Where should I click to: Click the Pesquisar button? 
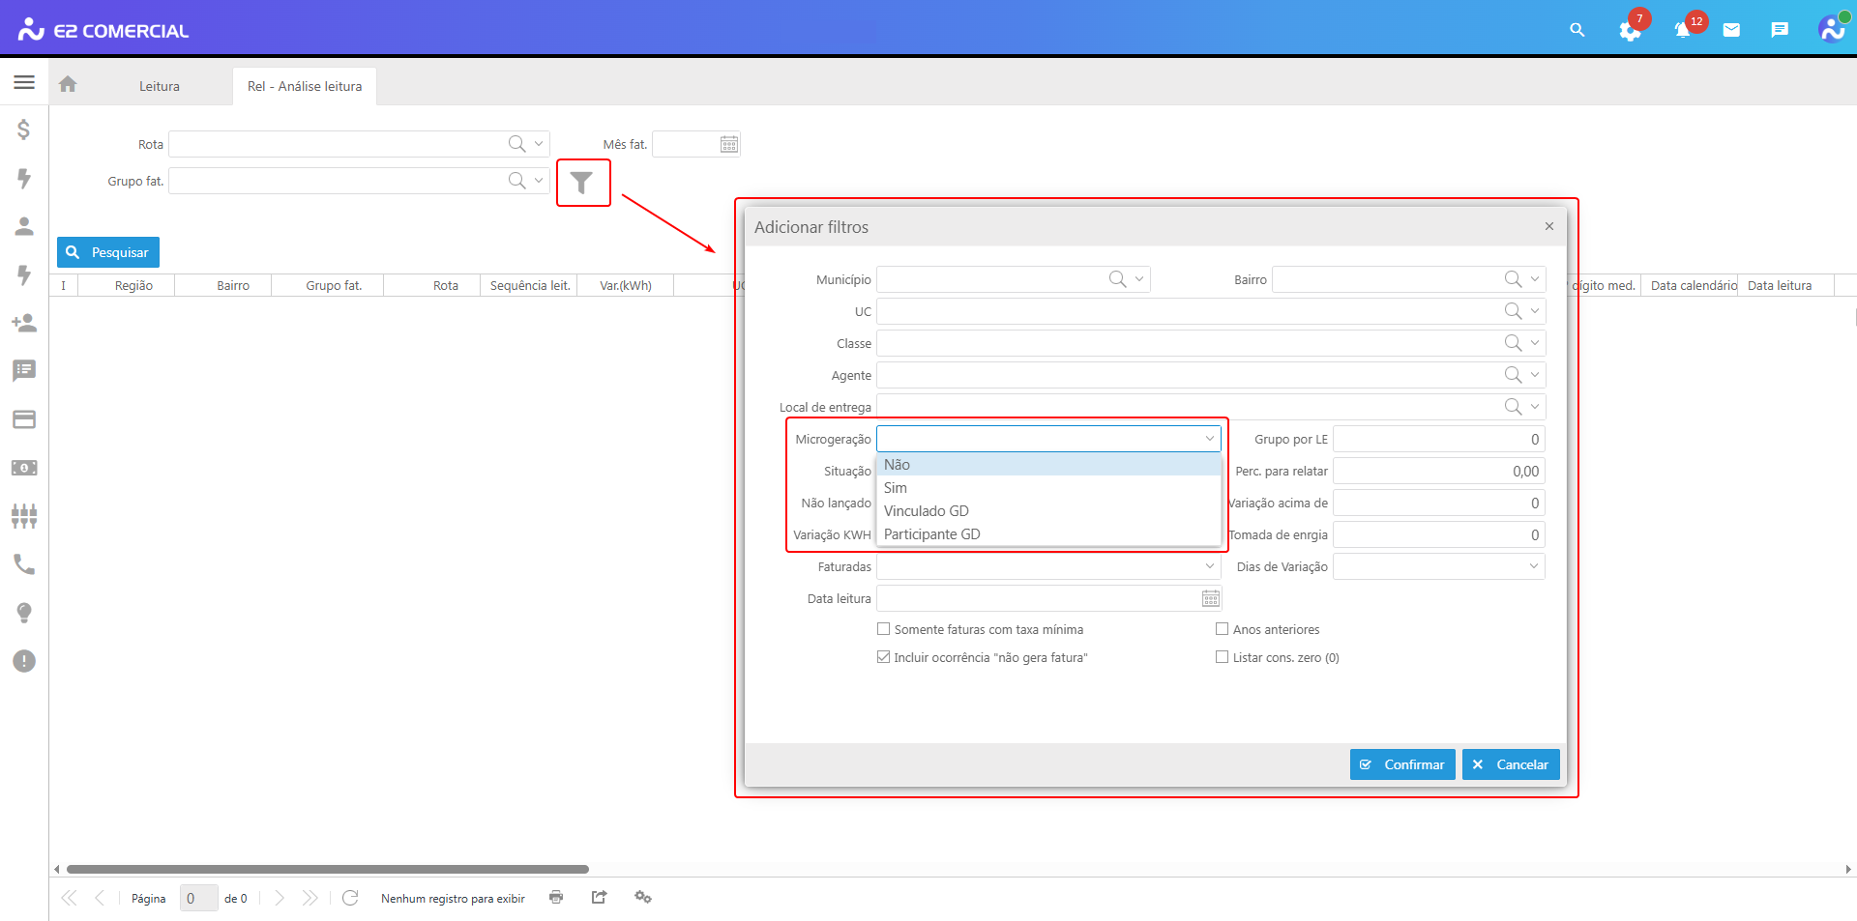pyautogui.click(x=108, y=252)
